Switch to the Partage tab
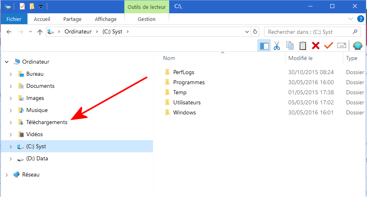 click(x=72, y=19)
